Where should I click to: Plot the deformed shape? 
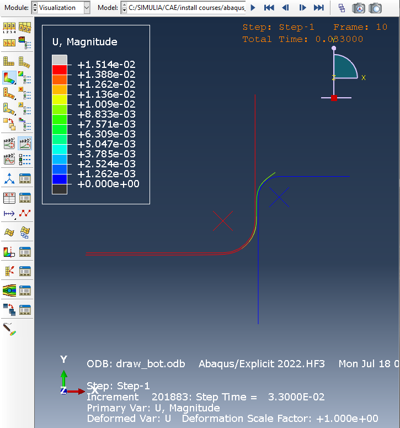[x=25, y=62]
